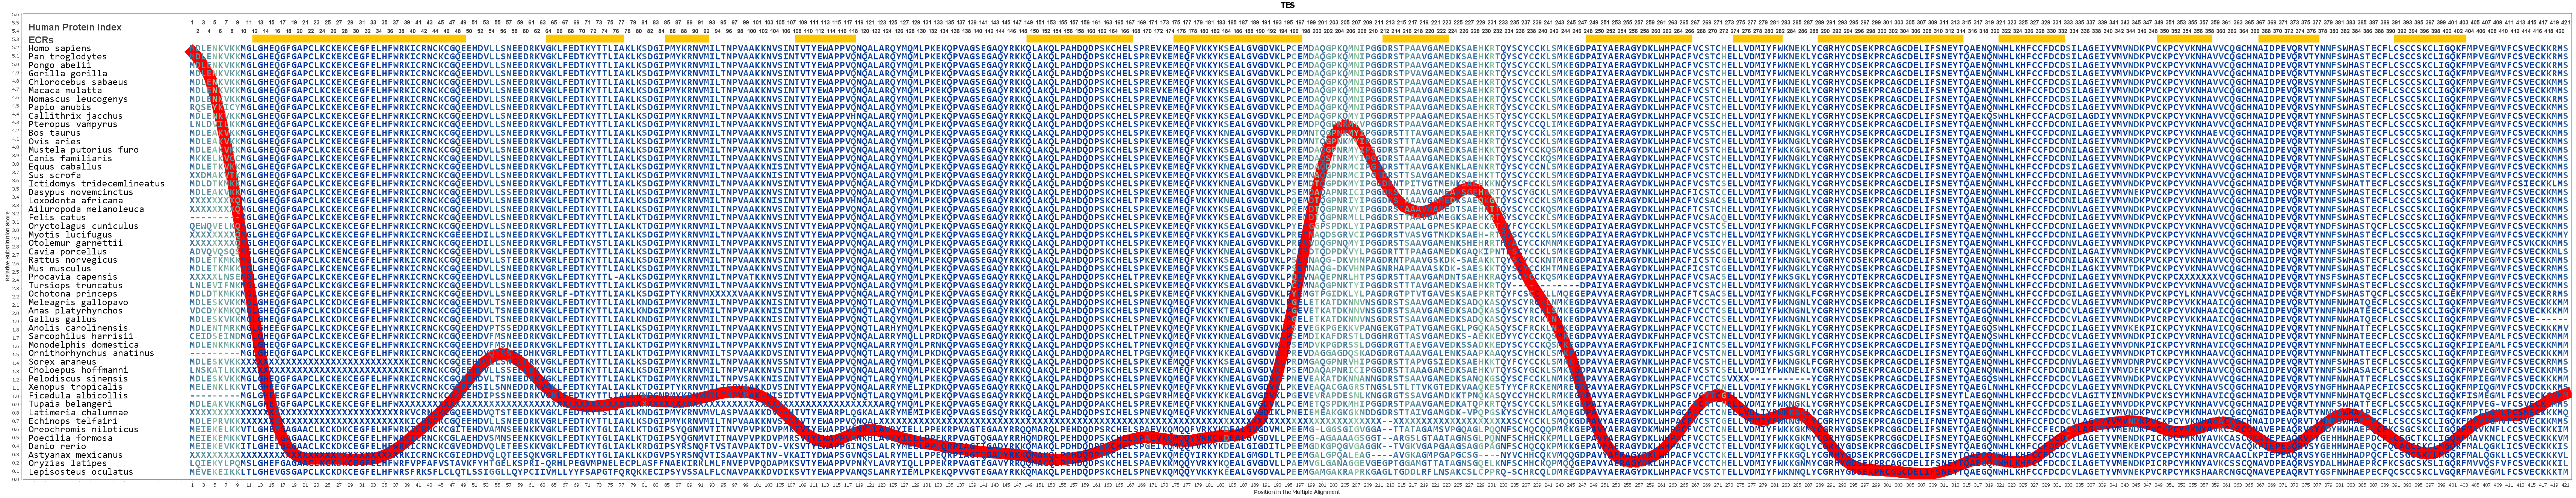
Task: Click the Felis catus row label
Action: (x=57, y=217)
